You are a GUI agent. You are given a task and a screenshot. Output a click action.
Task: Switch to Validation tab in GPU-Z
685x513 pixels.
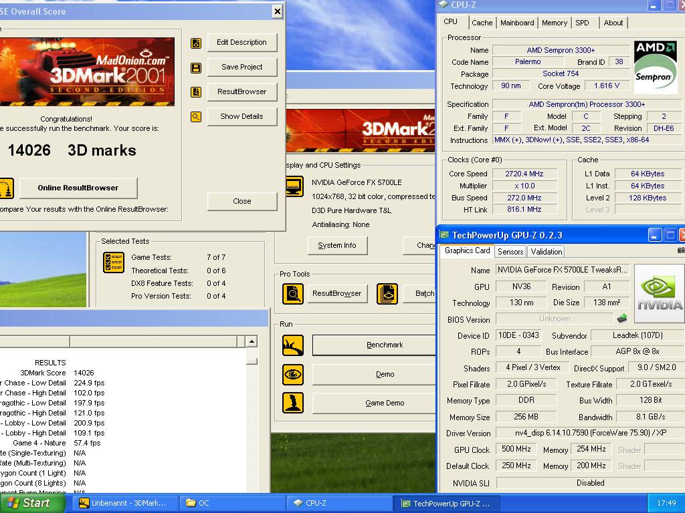[546, 251]
